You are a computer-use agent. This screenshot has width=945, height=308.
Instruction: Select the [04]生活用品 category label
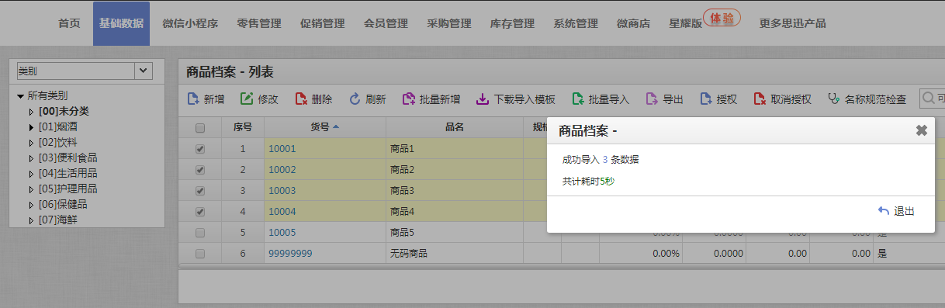67,174
